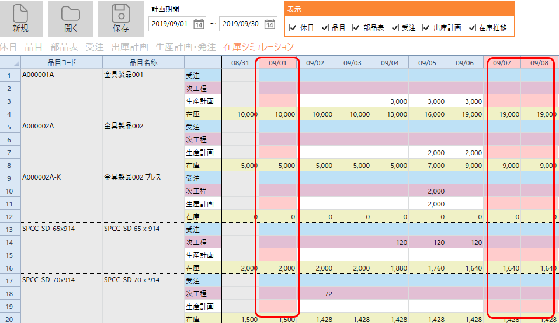559x323 pixels.
Task: Open the end date calendar picker icon
Action: 270,24
